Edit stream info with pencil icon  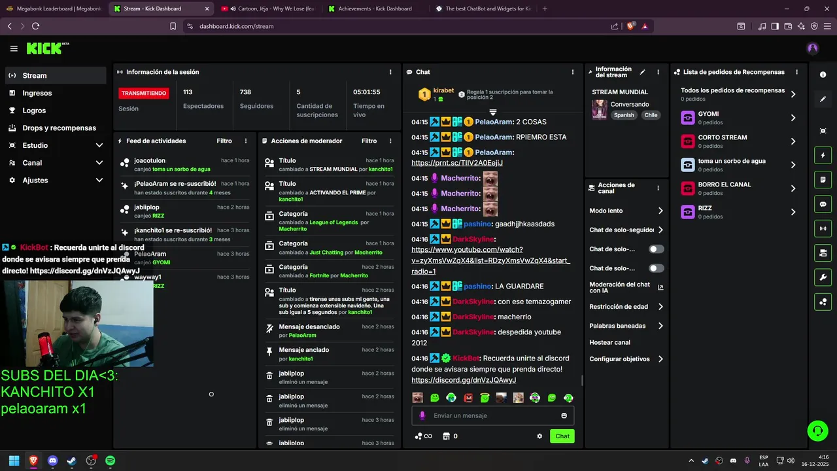[x=642, y=72]
